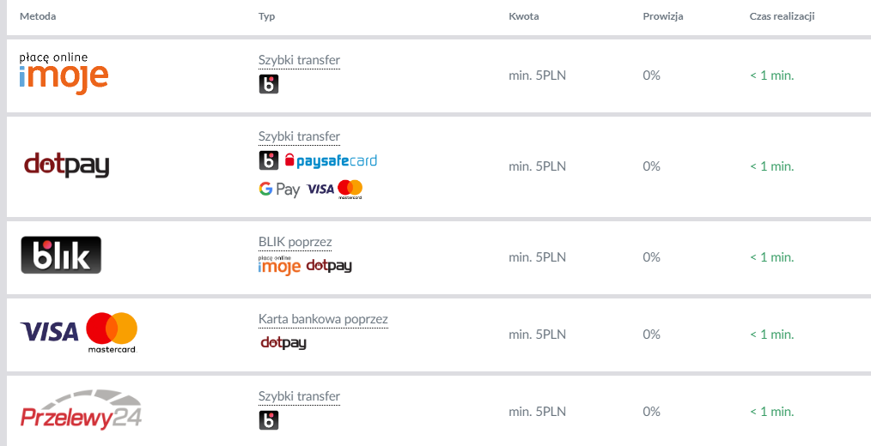Click the Metoda column header
Viewport: 871px width, 446px height.
click(x=38, y=16)
